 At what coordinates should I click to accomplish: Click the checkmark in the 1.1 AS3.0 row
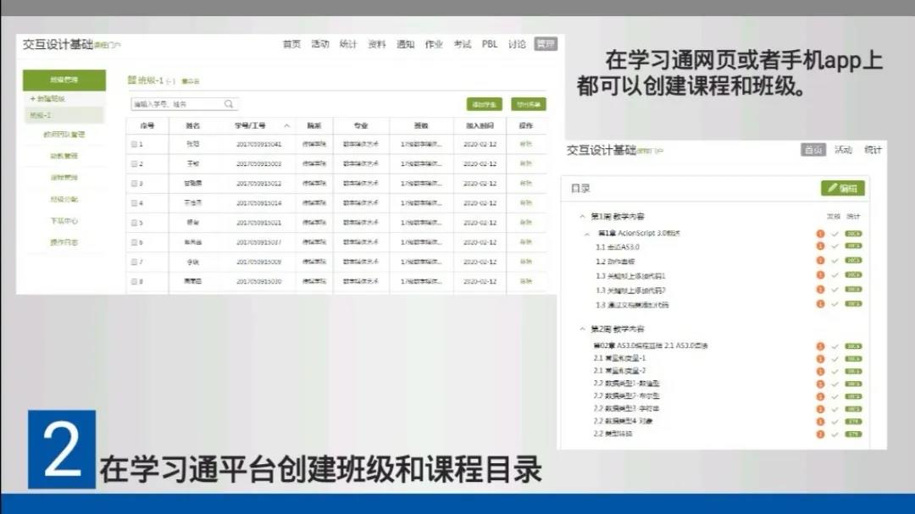835,246
